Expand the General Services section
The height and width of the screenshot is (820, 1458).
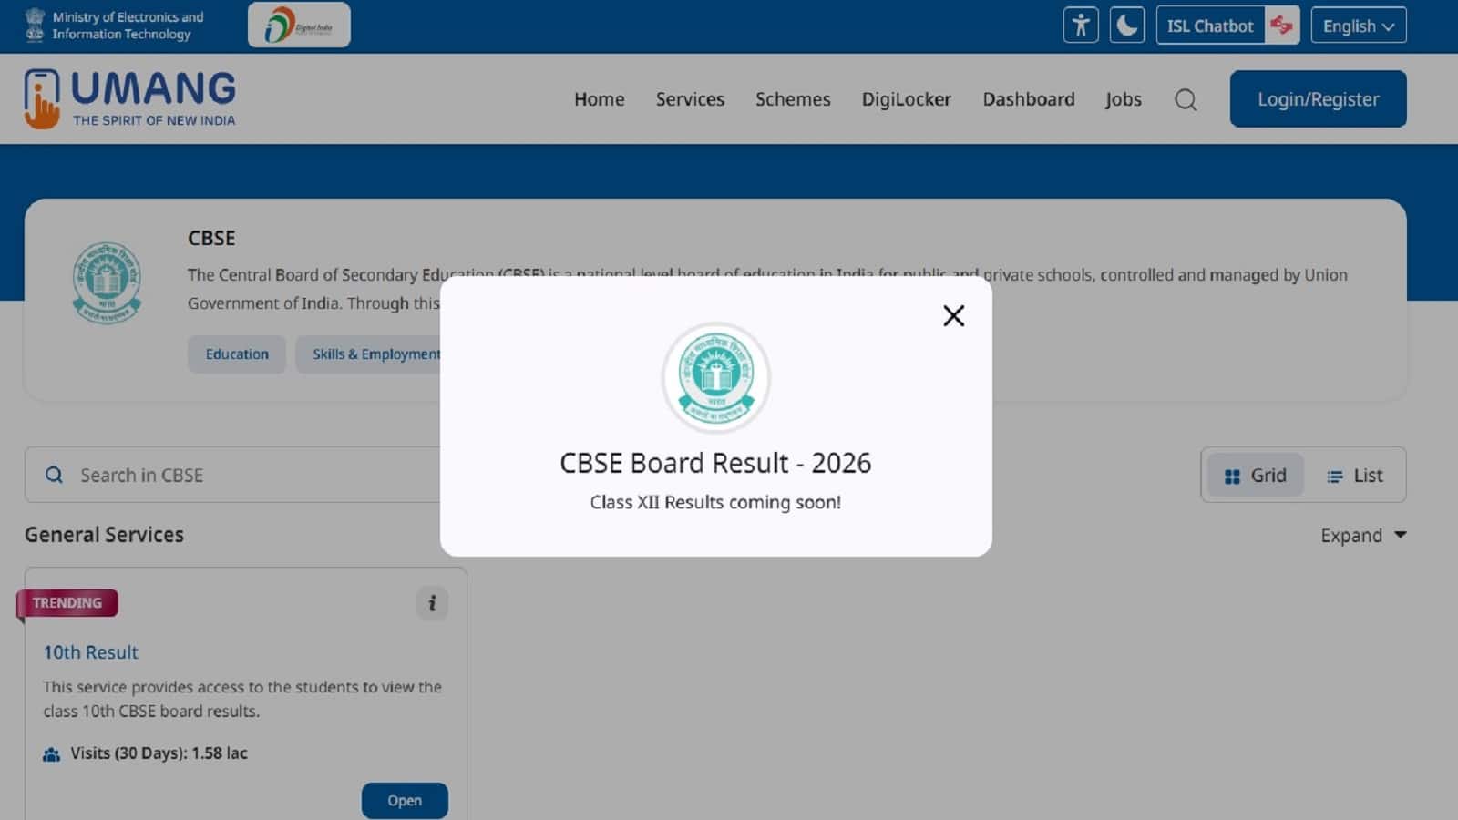pyautogui.click(x=1363, y=536)
